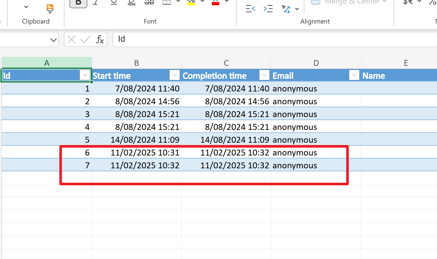Select anonymous email cell in row 3
The height and width of the screenshot is (259, 437).
point(316,114)
